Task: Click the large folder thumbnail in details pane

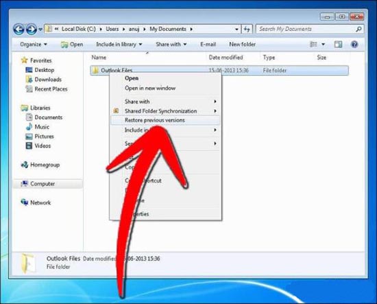Action: coord(27,263)
